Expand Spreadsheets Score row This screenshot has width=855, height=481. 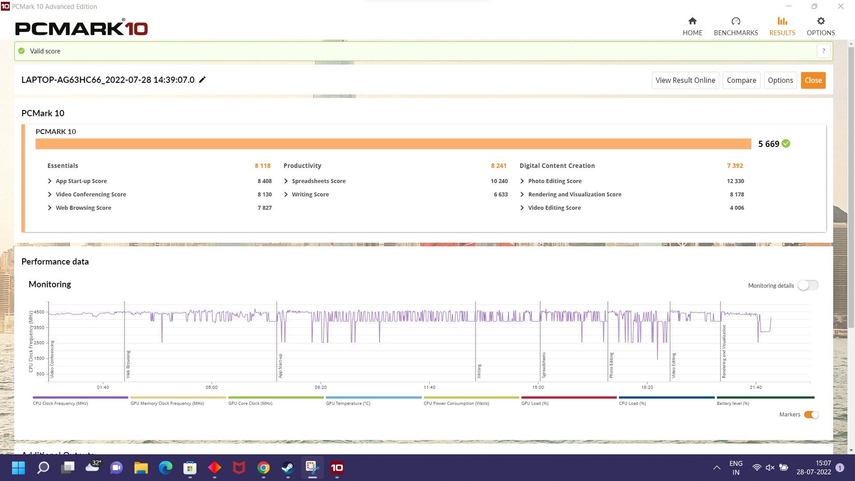point(286,181)
